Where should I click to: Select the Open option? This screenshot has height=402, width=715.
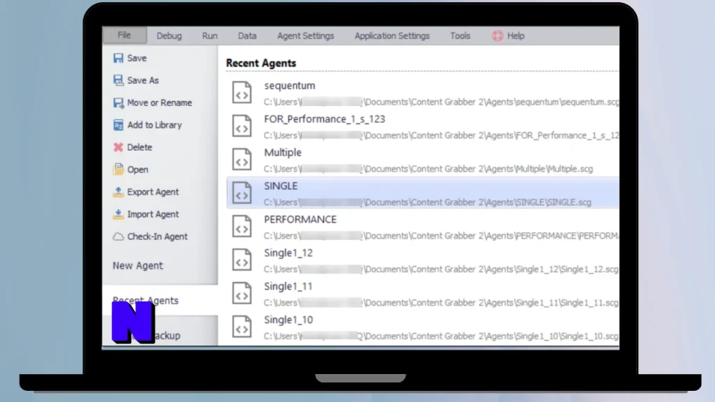[138, 170]
